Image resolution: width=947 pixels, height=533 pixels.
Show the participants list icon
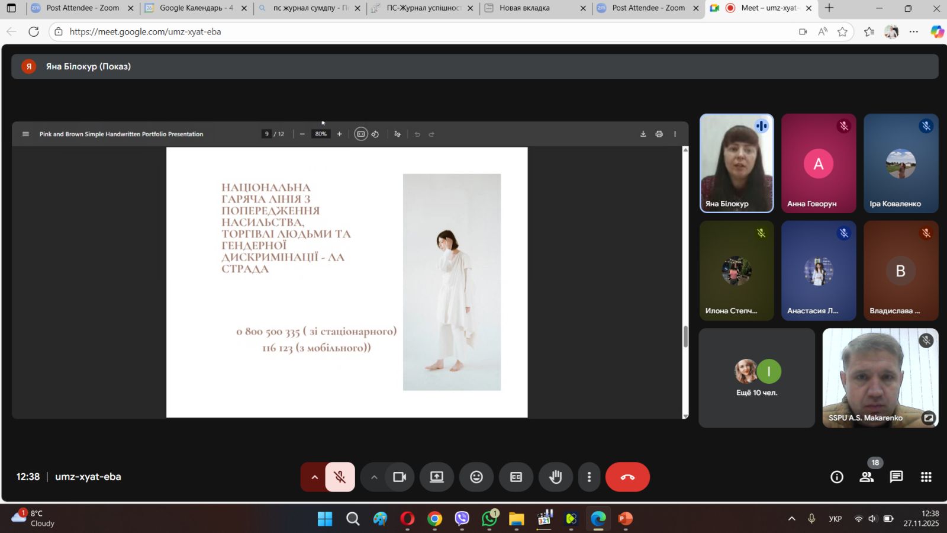coord(867,477)
